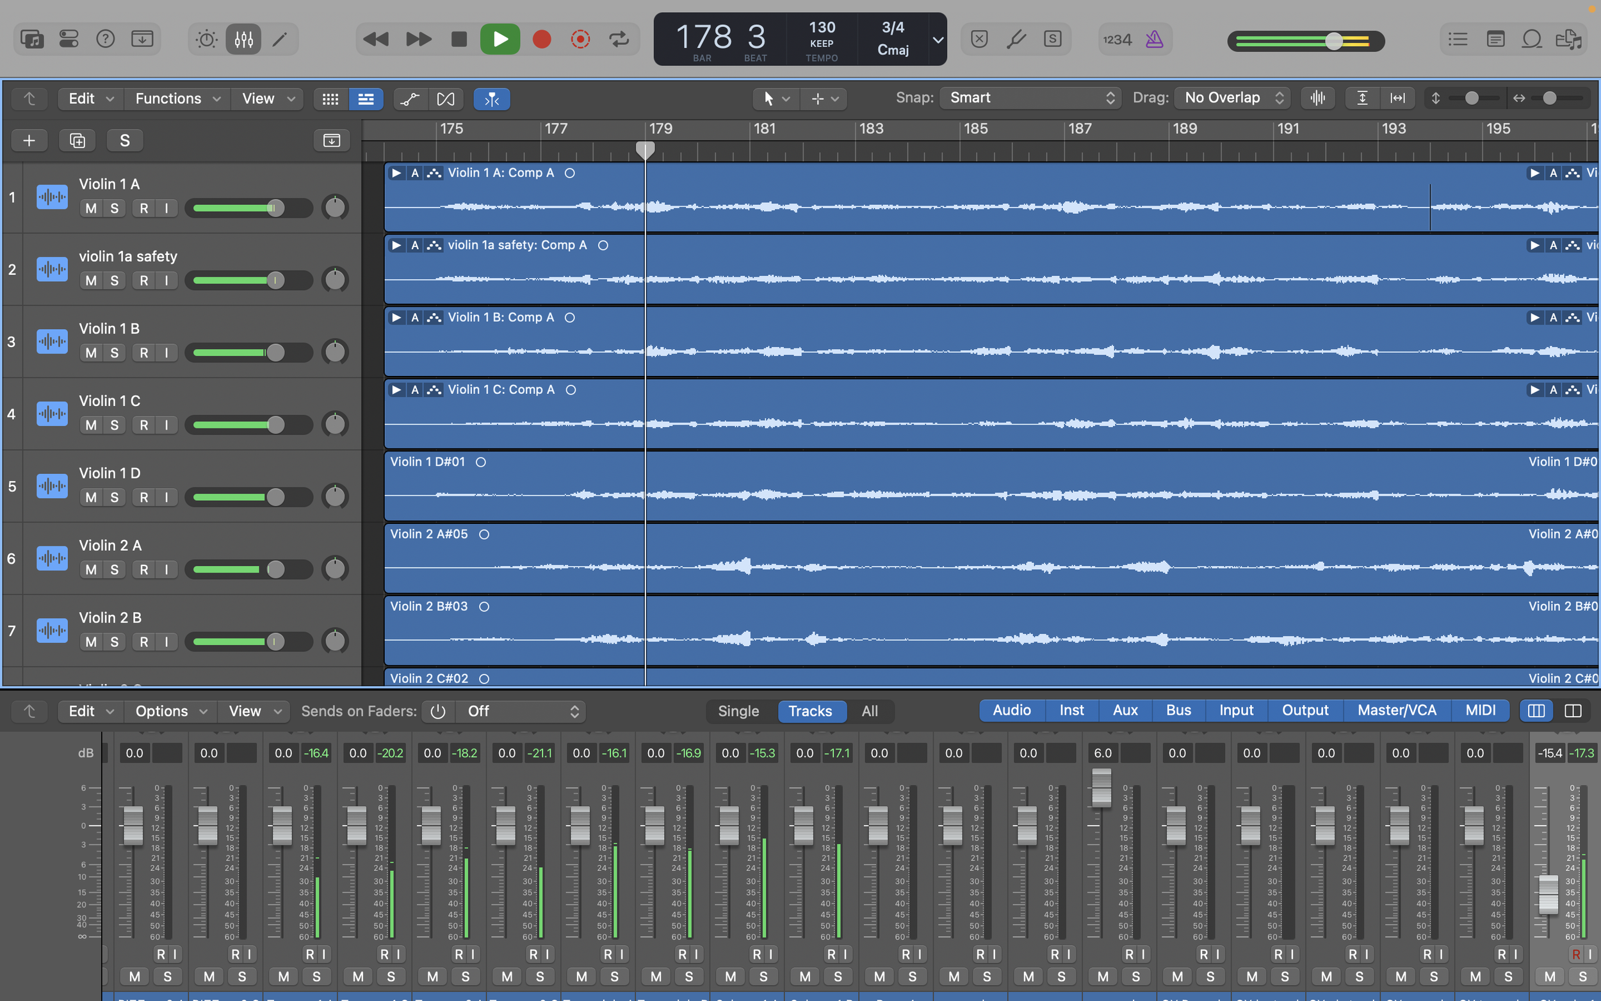This screenshot has width=1601, height=1001.
Task: Open the Editors pencil icon
Action: pyautogui.click(x=280, y=39)
